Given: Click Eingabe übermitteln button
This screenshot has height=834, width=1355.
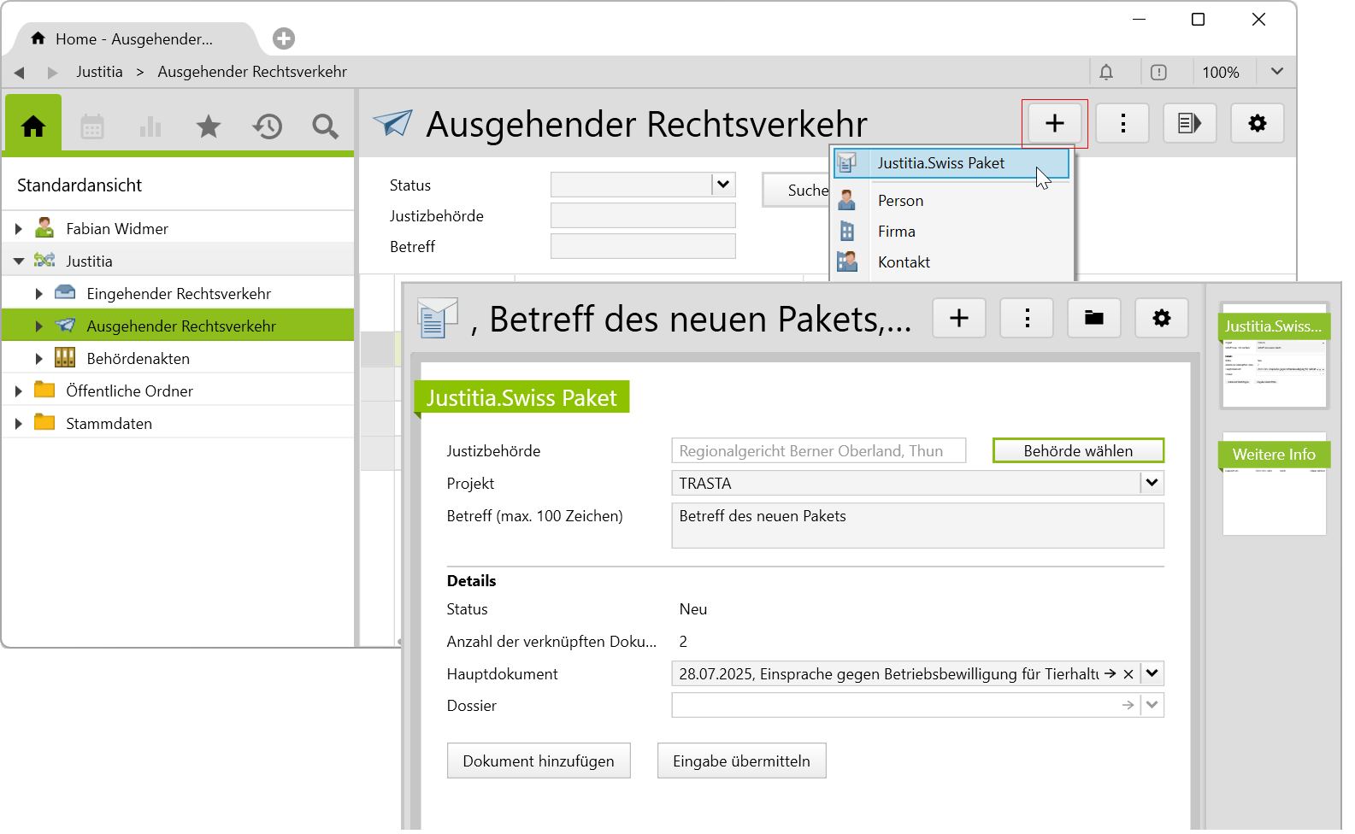Looking at the screenshot, I should pyautogui.click(x=741, y=761).
